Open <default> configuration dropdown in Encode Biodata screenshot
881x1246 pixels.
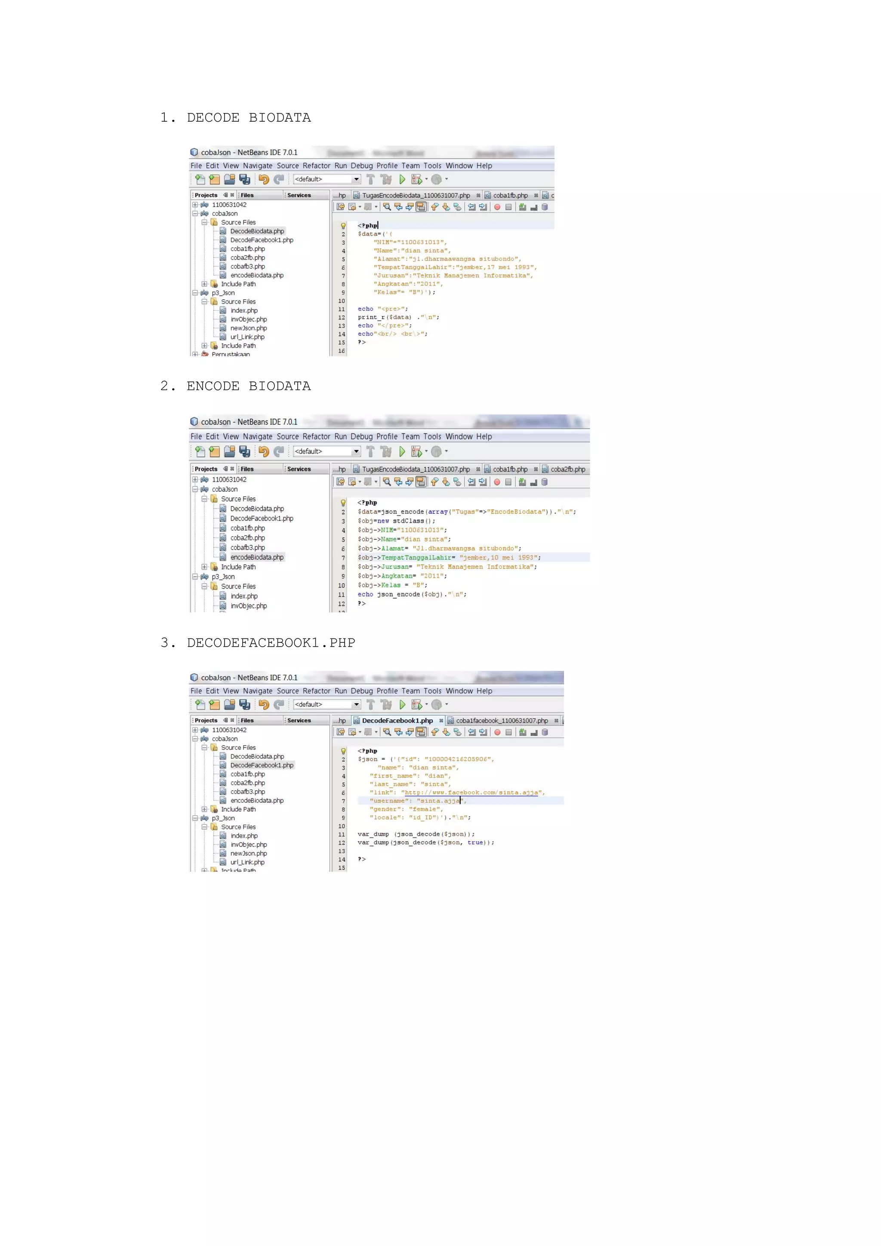pyautogui.click(x=327, y=451)
